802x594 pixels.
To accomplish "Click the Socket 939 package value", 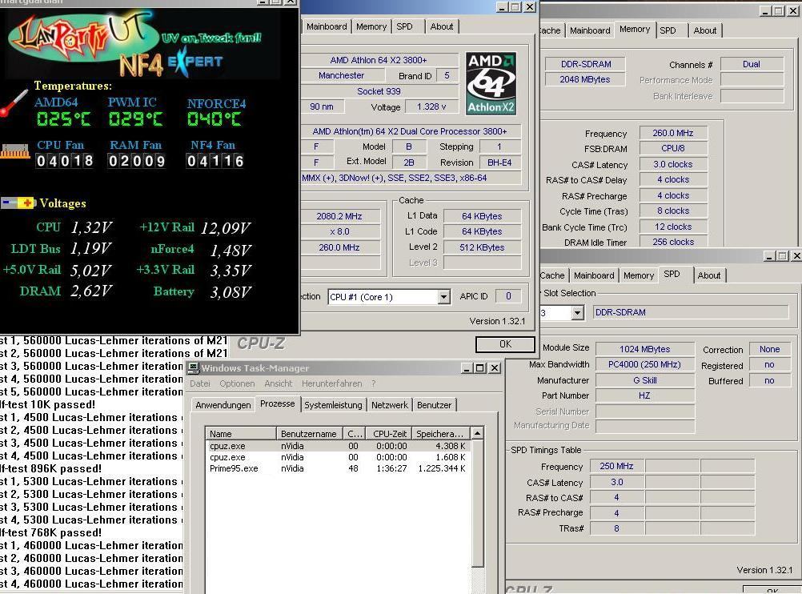I will point(379,91).
